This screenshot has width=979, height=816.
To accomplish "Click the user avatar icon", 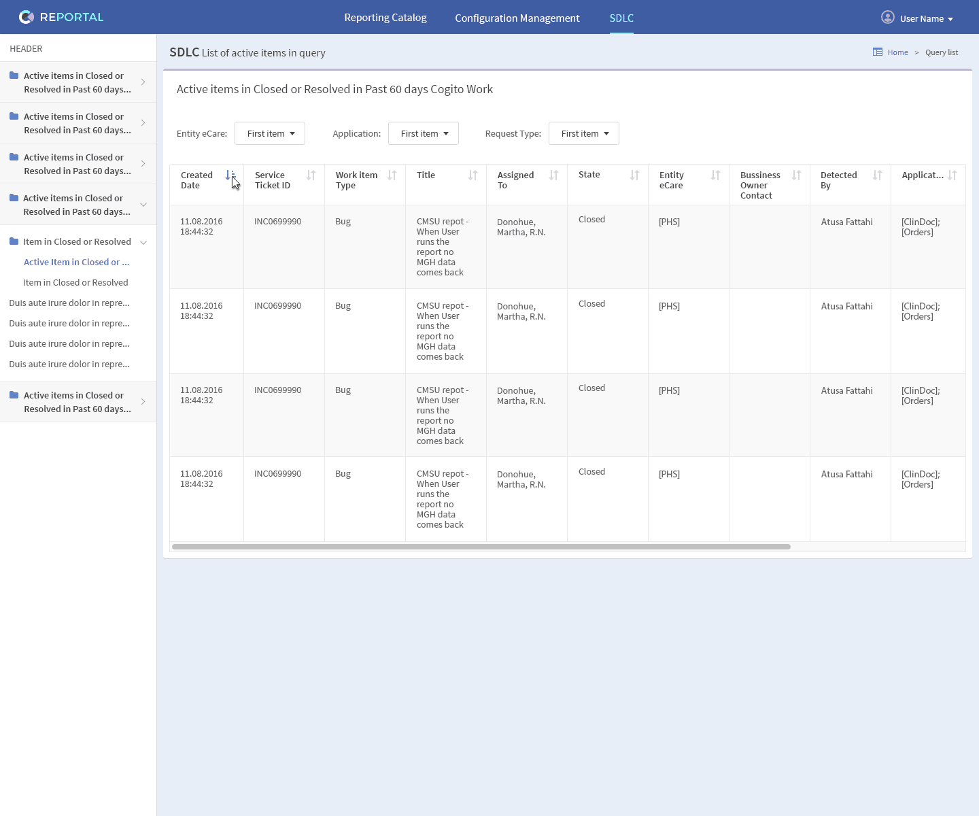I will [888, 17].
